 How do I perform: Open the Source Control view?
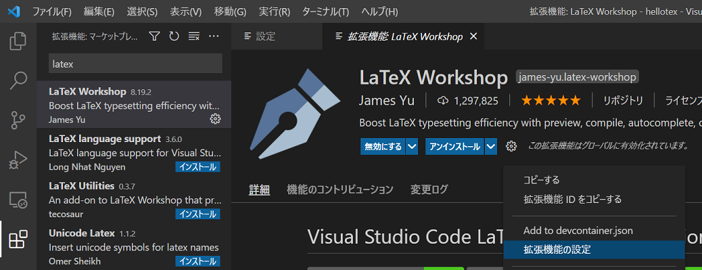(18, 120)
